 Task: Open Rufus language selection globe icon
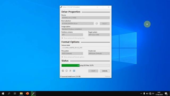pyautogui.click(x=63, y=71)
